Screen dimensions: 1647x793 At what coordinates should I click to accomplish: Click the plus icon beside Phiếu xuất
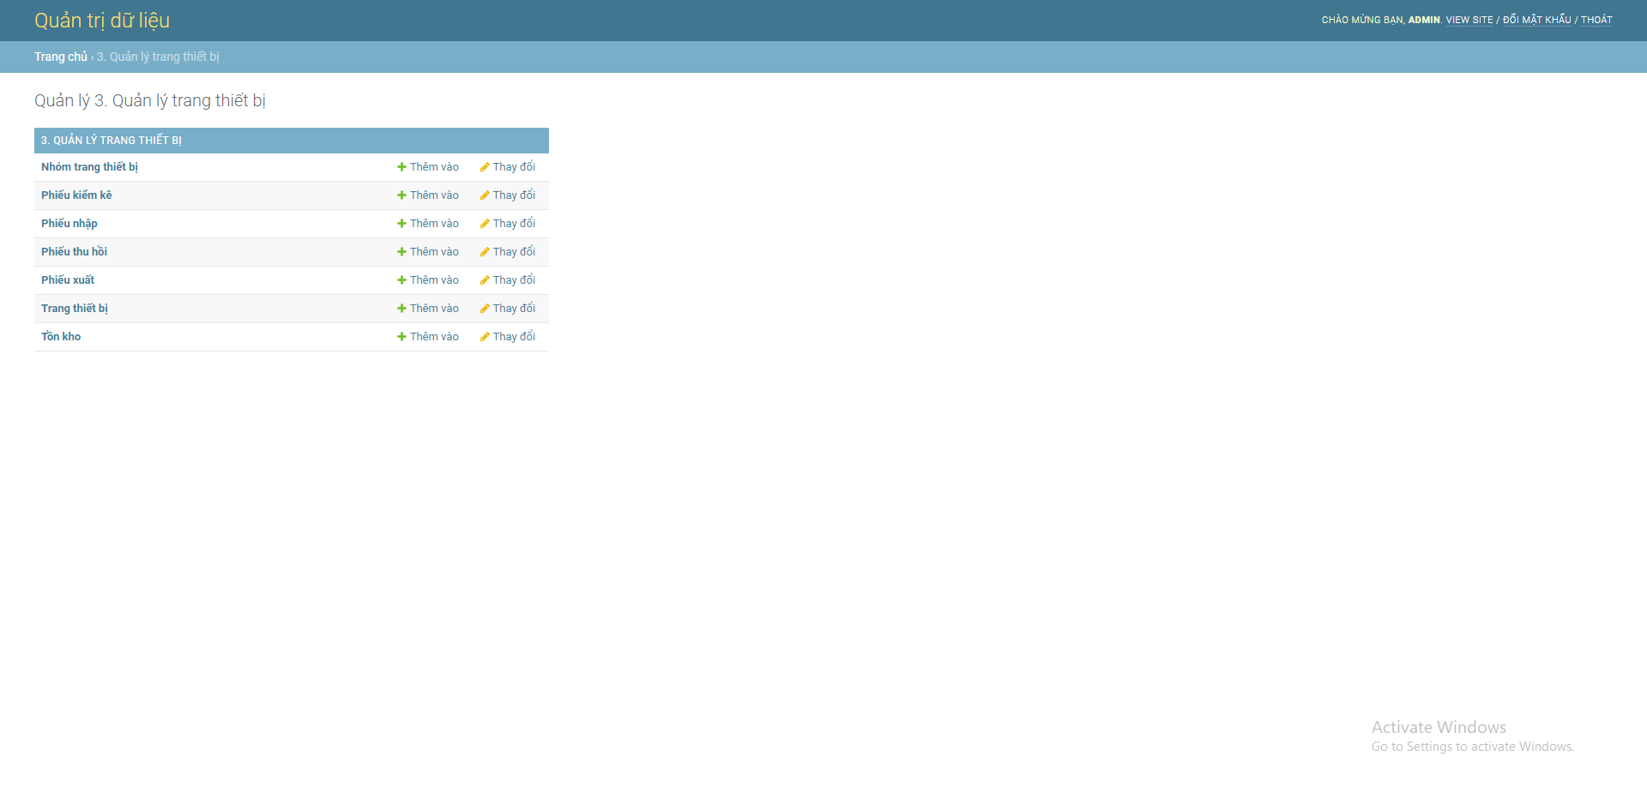coord(400,279)
